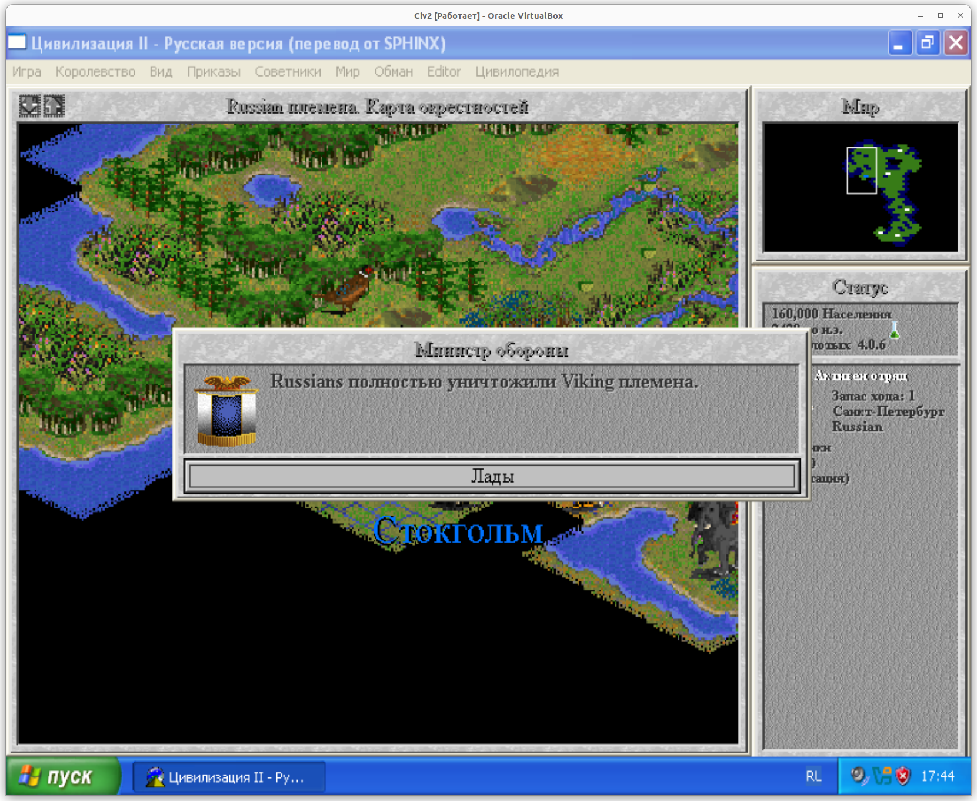The height and width of the screenshot is (801, 977).
Task: Click the white view rectangle on the minimap
Action: point(862,170)
